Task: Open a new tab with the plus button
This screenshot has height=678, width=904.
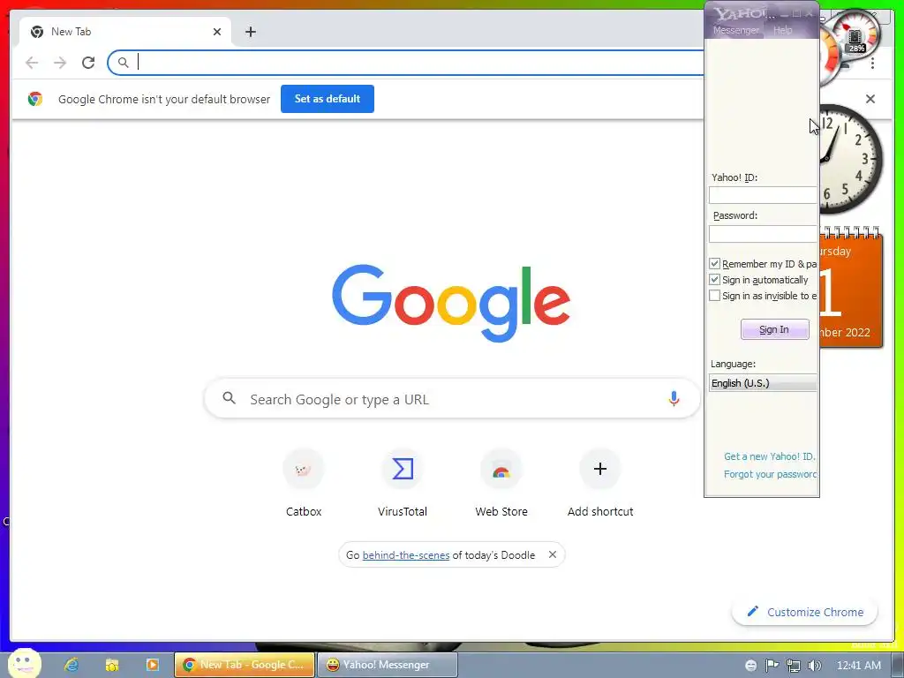Action: coord(250,32)
